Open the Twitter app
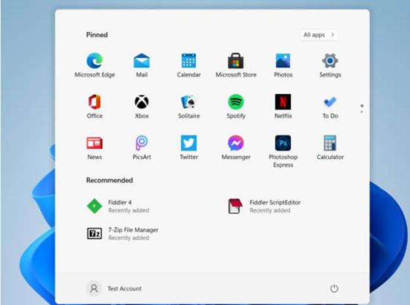 pyautogui.click(x=189, y=147)
